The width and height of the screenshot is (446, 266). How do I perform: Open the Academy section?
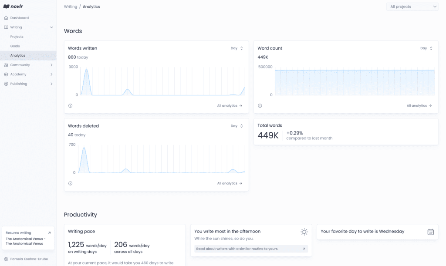[x=18, y=74]
